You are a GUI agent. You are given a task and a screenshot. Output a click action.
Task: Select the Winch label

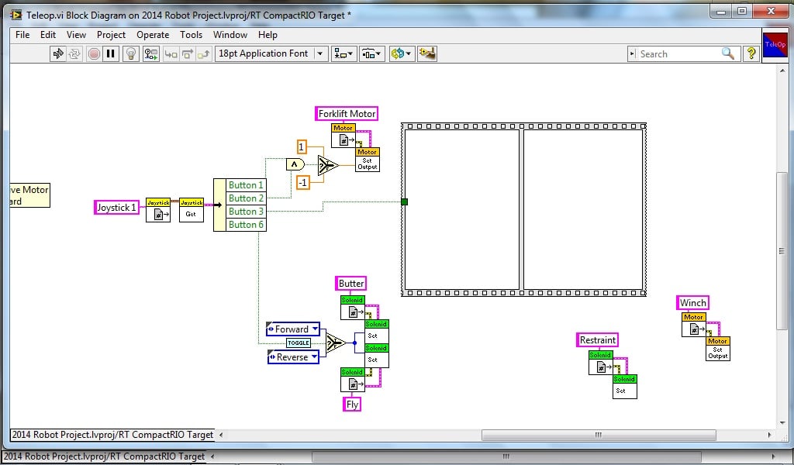tap(692, 302)
